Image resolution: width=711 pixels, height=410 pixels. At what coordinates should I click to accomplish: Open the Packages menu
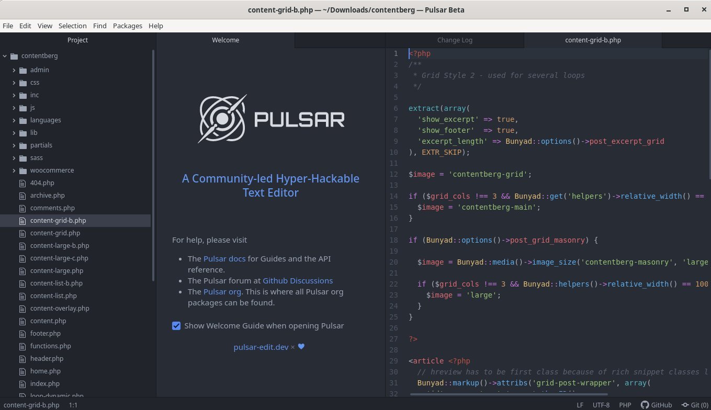click(x=128, y=26)
